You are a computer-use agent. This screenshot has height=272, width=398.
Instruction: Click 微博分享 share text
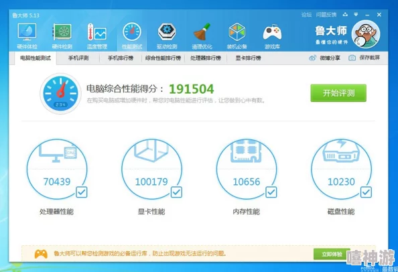tap(330, 58)
